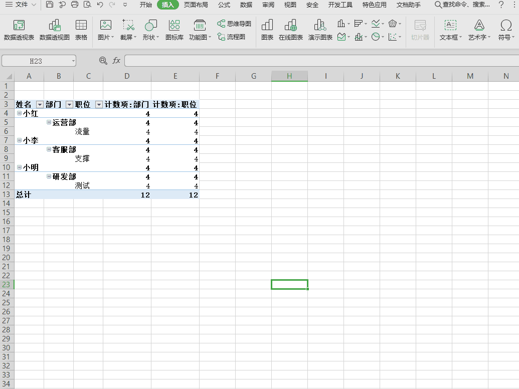Click the 表格 table icon
This screenshot has height=389, width=519.
coord(81,30)
